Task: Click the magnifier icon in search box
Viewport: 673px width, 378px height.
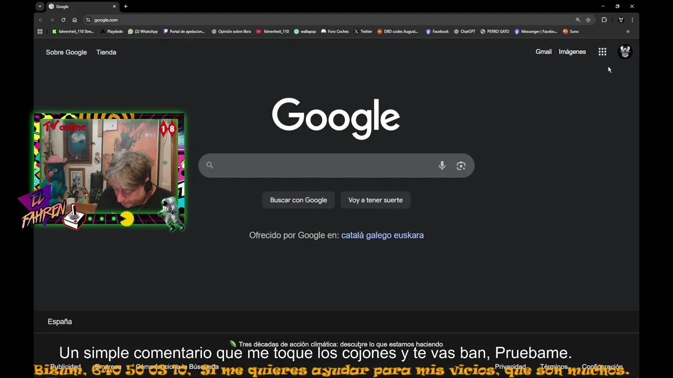Action: click(x=210, y=165)
